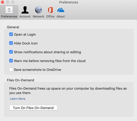Open the About OneDrive cloud icon
Image resolution: width=137 pixels, height=121 pixels.
tap(61, 10)
